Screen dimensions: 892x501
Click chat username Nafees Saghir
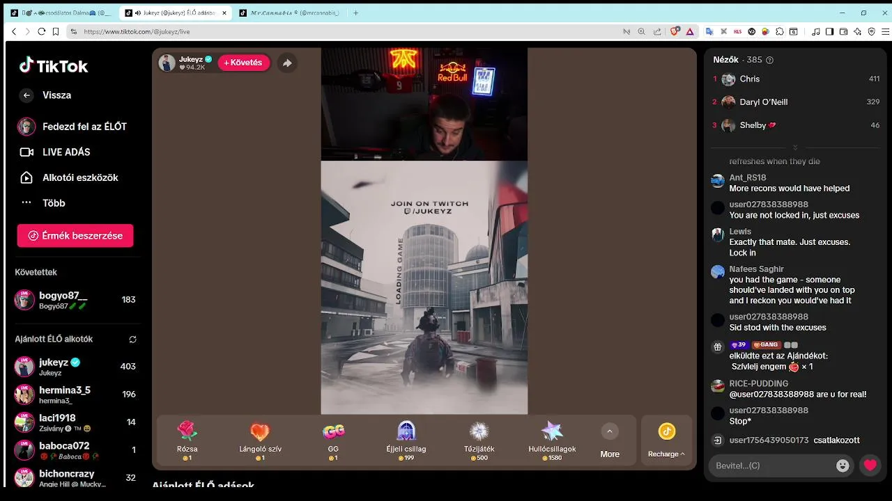coord(756,269)
